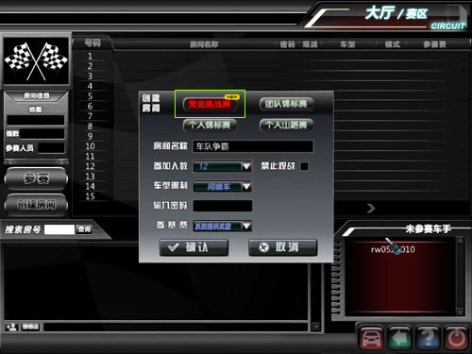Confirm with the 确认 button
The height and width of the screenshot is (354, 472).
tap(194, 247)
